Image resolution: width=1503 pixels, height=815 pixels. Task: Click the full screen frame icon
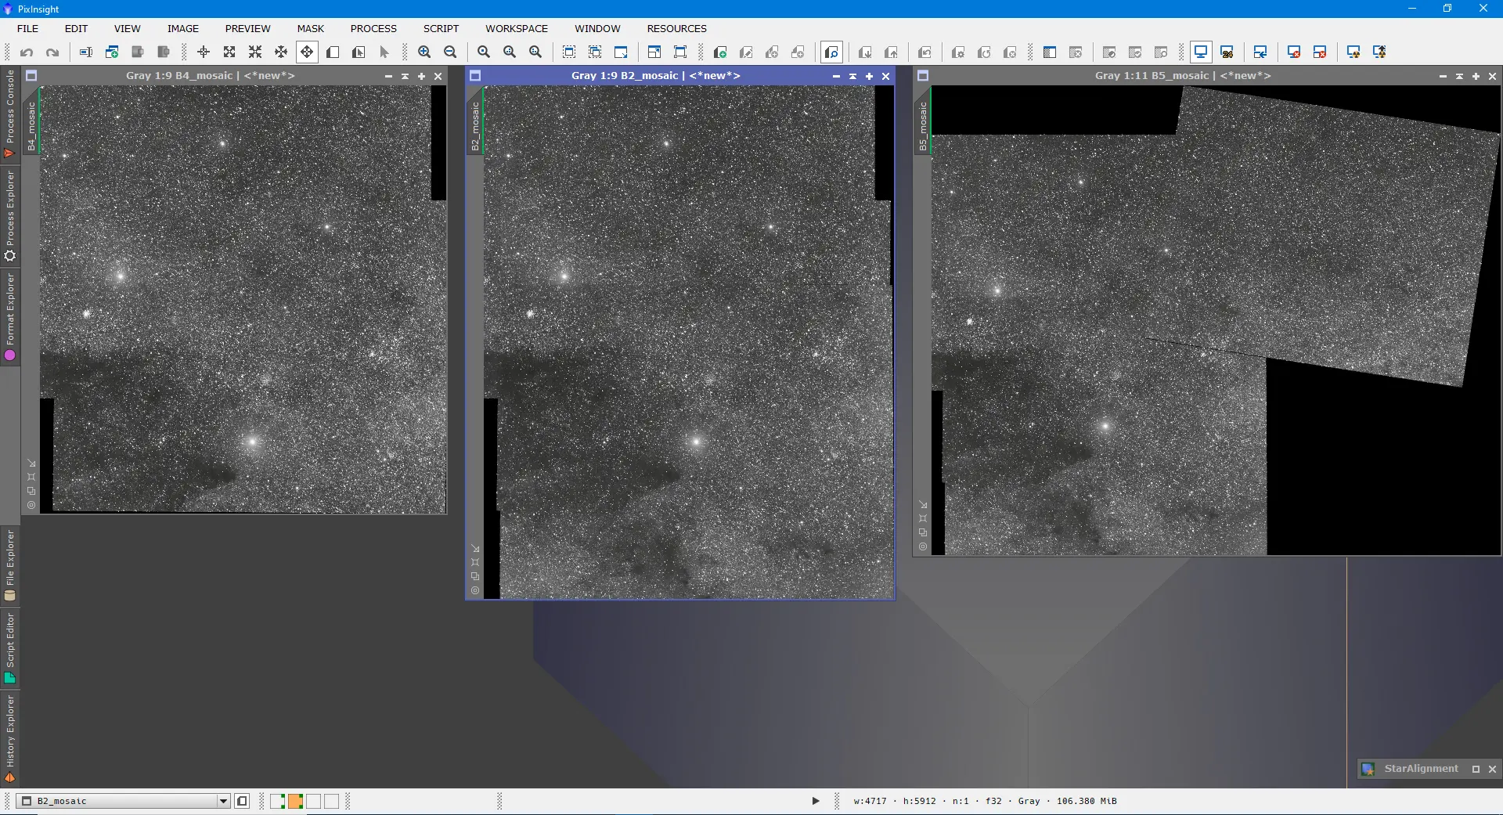(x=680, y=52)
